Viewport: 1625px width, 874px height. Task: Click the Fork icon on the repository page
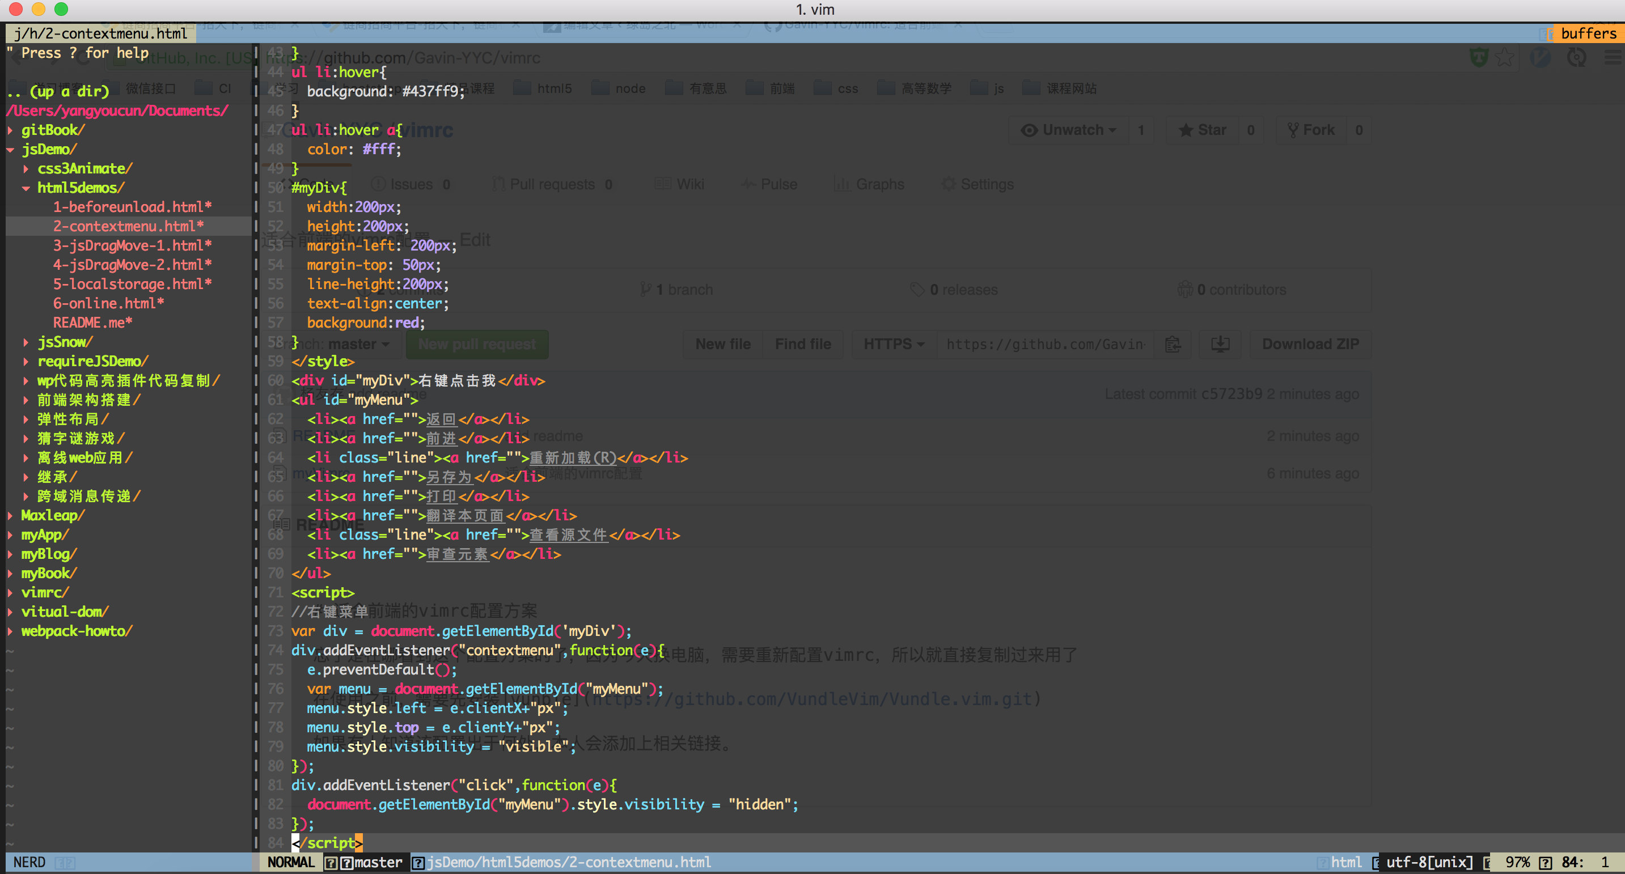1294,129
